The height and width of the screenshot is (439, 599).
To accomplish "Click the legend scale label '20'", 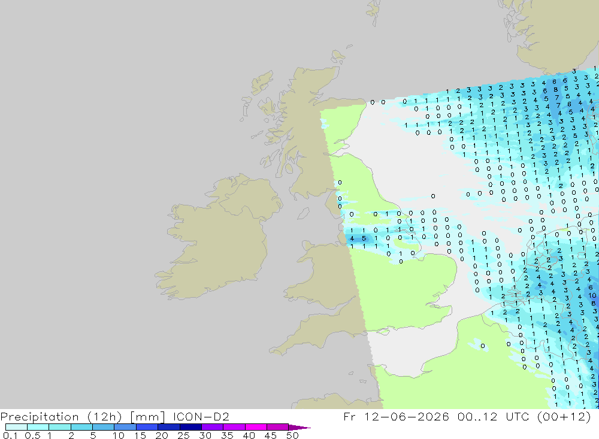I will [162, 435].
